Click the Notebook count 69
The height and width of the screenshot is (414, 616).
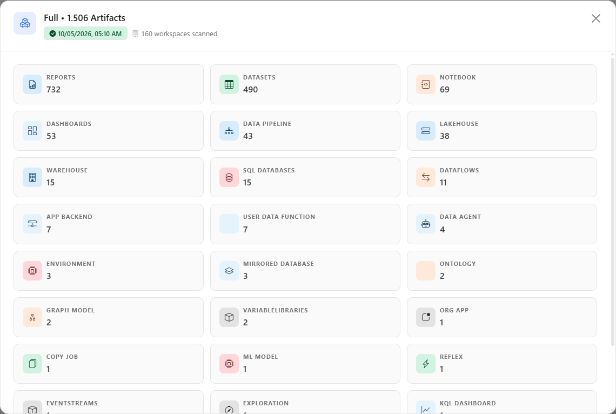(x=445, y=90)
